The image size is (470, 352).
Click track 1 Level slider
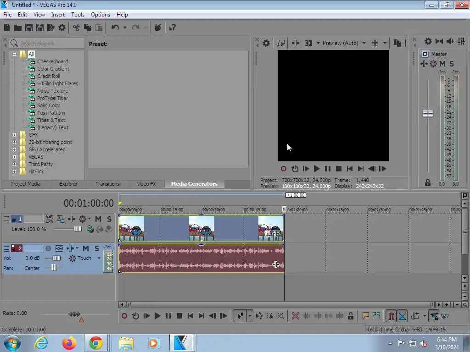pyautogui.click(x=77, y=229)
